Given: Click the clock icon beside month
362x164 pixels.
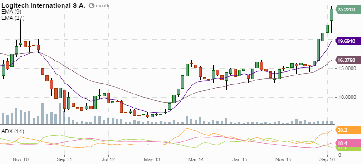Looking at the screenshot, I should 92,5.
